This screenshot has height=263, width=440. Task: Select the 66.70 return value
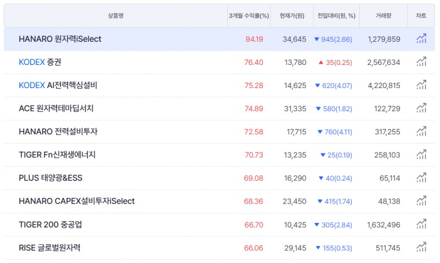coord(254,225)
